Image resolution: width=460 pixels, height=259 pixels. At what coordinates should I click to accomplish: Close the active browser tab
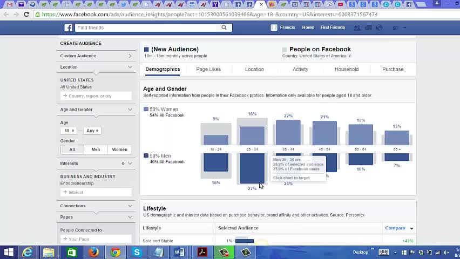tap(261, 4)
